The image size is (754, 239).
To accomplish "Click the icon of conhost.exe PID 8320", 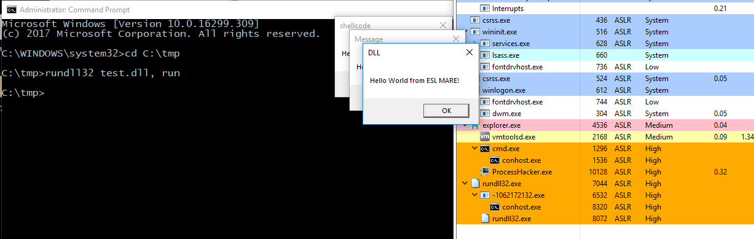I will tap(495, 207).
